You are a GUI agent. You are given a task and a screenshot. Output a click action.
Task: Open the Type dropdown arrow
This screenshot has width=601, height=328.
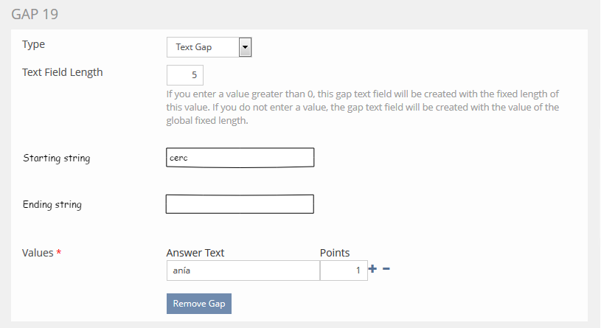[x=246, y=47]
